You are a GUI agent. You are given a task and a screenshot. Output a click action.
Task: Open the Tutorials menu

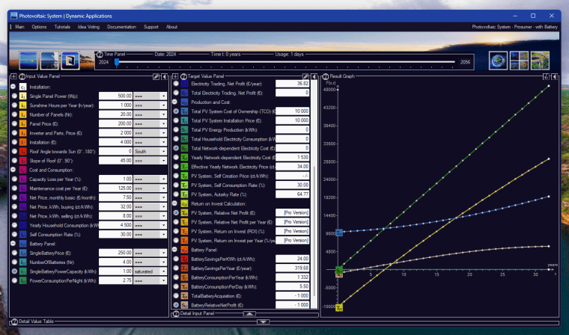62,27
